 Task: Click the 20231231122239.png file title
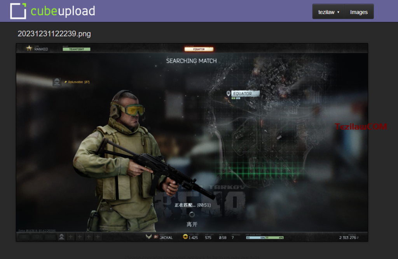click(54, 33)
